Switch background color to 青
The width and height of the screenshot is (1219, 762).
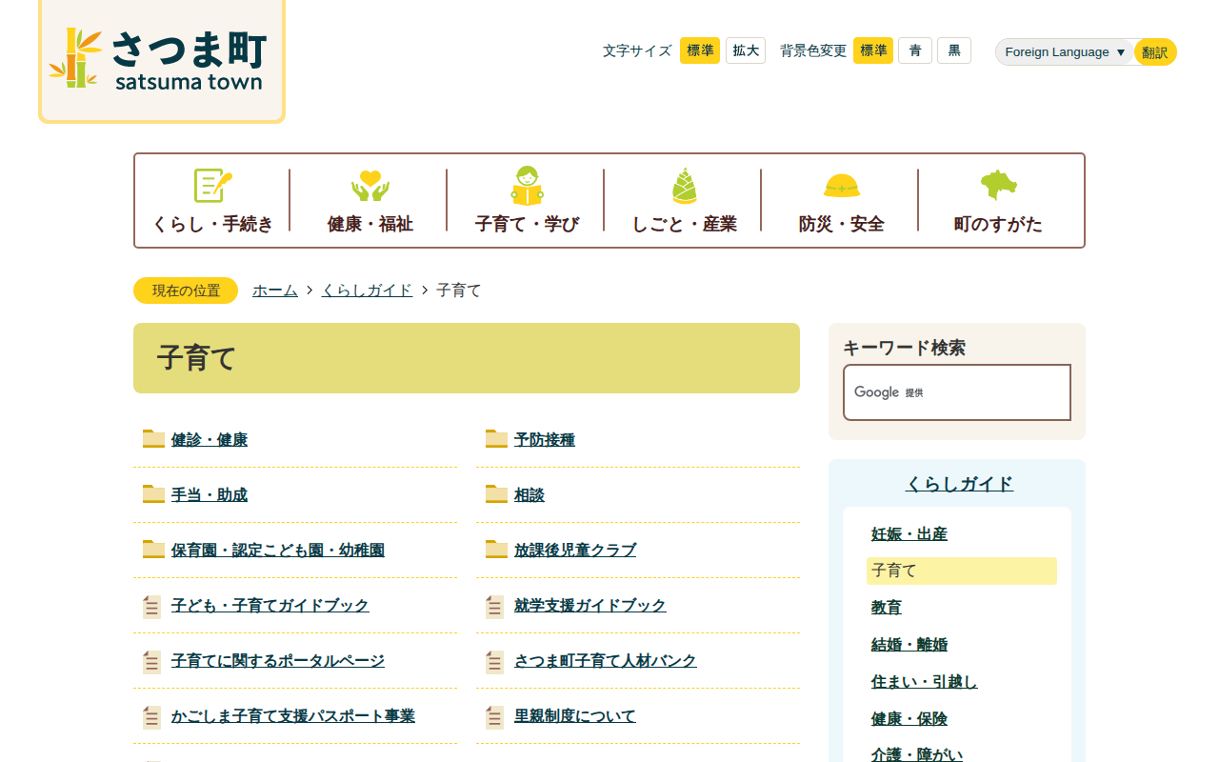(x=915, y=50)
